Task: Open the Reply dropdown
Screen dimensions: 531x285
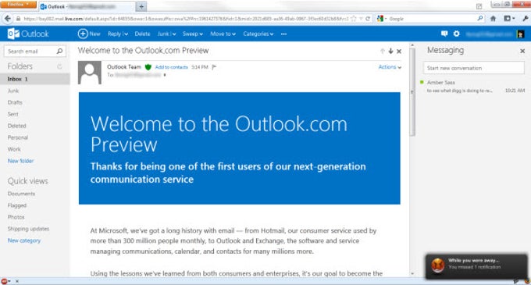Action: [x=118, y=34]
